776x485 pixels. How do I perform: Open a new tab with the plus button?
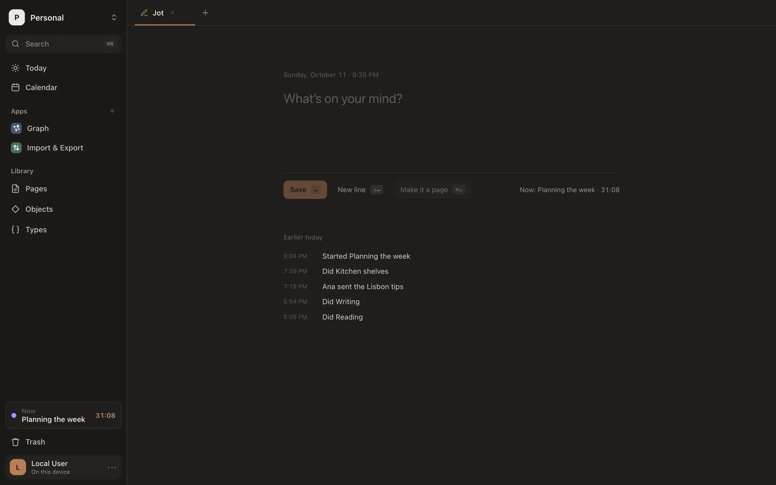coord(205,13)
